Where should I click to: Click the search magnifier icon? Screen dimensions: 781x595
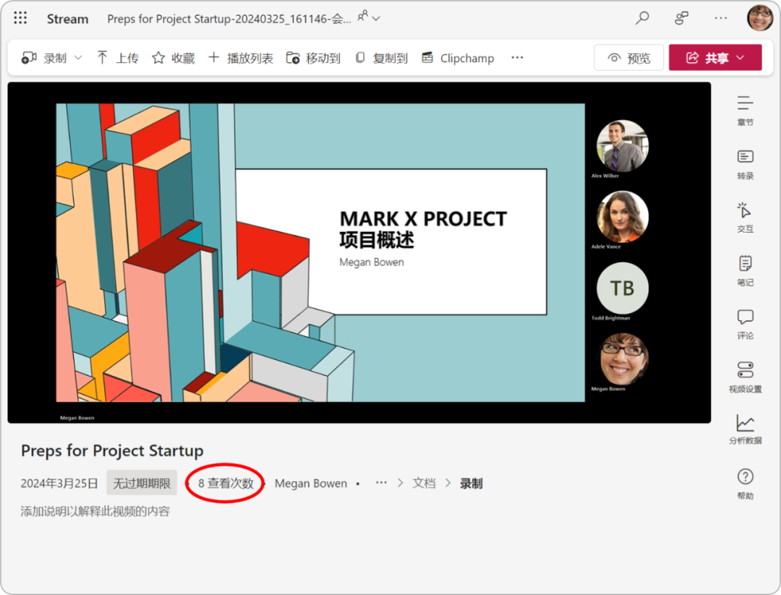[x=641, y=19]
